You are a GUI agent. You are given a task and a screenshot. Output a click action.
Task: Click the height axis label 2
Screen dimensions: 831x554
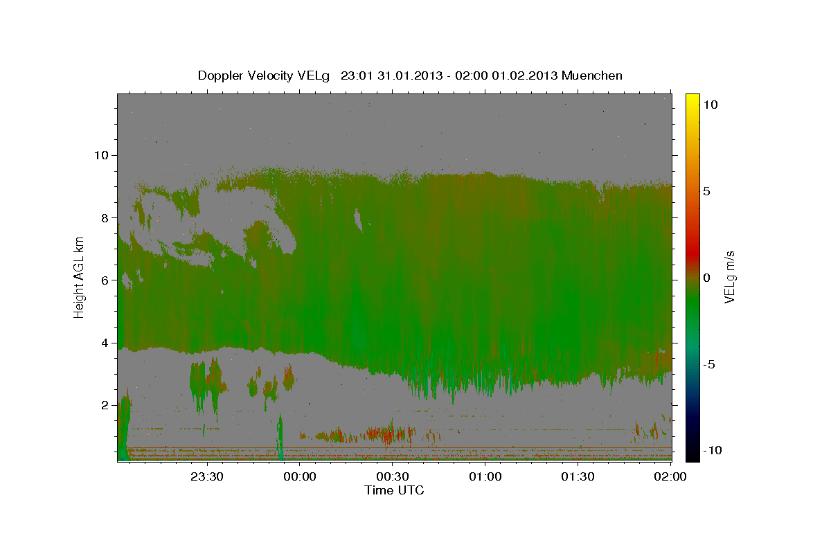pyautogui.click(x=104, y=405)
